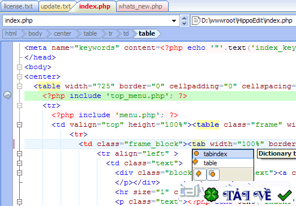Click the up arrow of file stepper
This screenshot has width=296, height=206.
[x=185, y=18]
